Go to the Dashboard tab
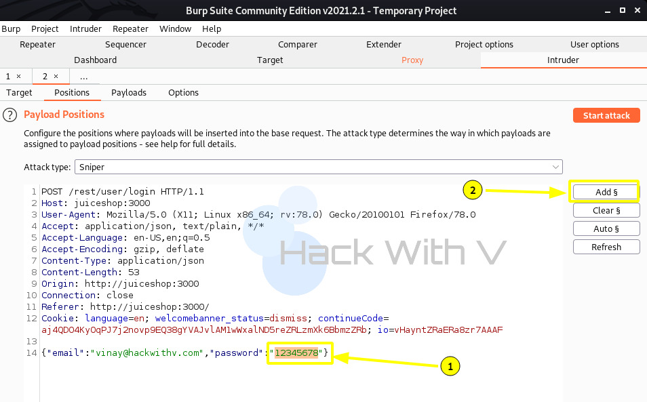 click(x=96, y=60)
